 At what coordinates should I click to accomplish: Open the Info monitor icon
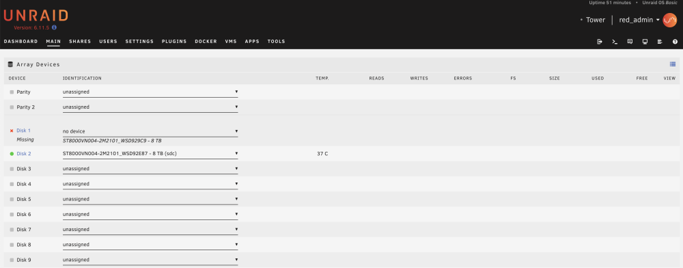[645, 42]
